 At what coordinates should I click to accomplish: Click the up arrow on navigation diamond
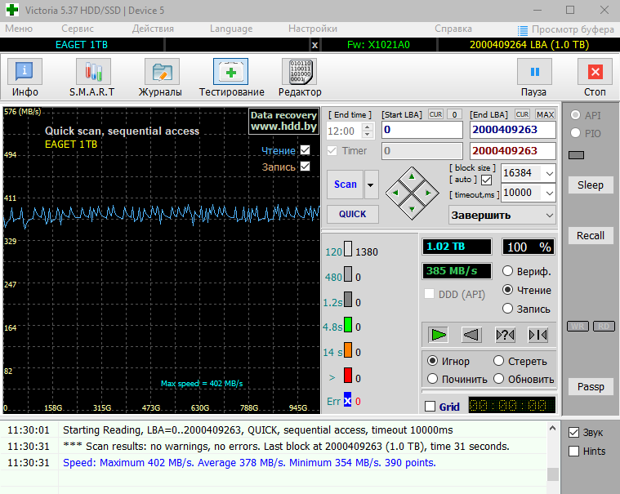(412, 176)
